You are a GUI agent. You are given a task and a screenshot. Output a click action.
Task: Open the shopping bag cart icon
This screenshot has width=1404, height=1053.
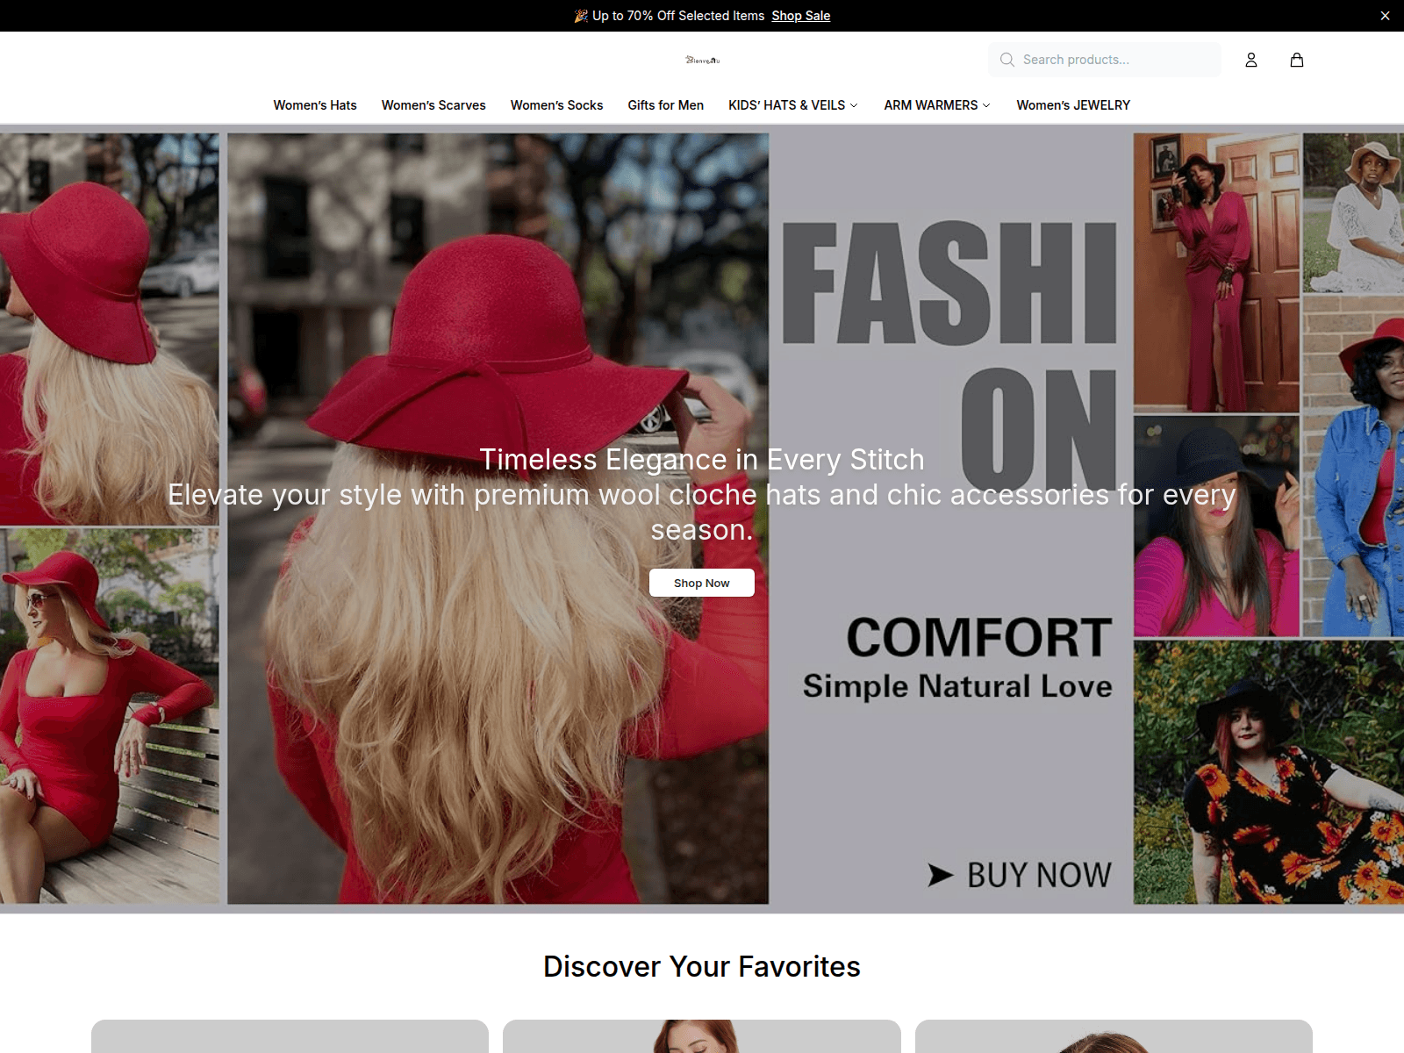1297,60
